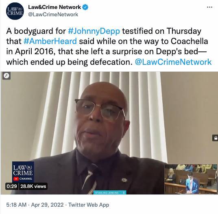Open the gray @LawCrimeNetwork handle under the name
The width and height of the screenshot is (218, 214).
coord(53,14)
